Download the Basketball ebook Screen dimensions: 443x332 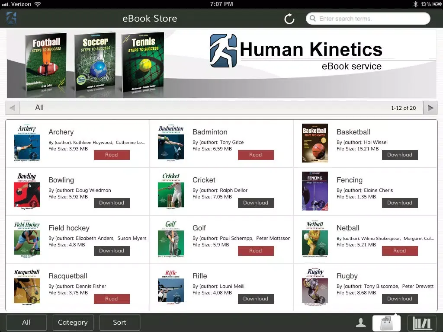click(x=400, y=155)
